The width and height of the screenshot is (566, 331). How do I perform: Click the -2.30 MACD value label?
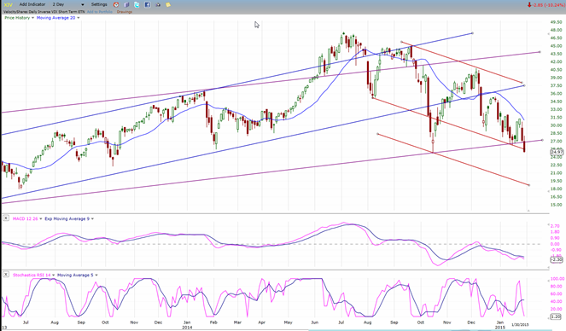click(557, 259)
